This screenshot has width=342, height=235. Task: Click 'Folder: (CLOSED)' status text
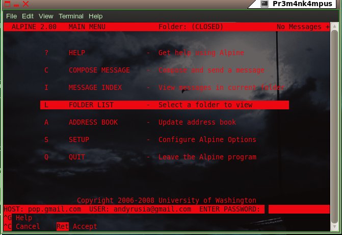tap(191, 27)
